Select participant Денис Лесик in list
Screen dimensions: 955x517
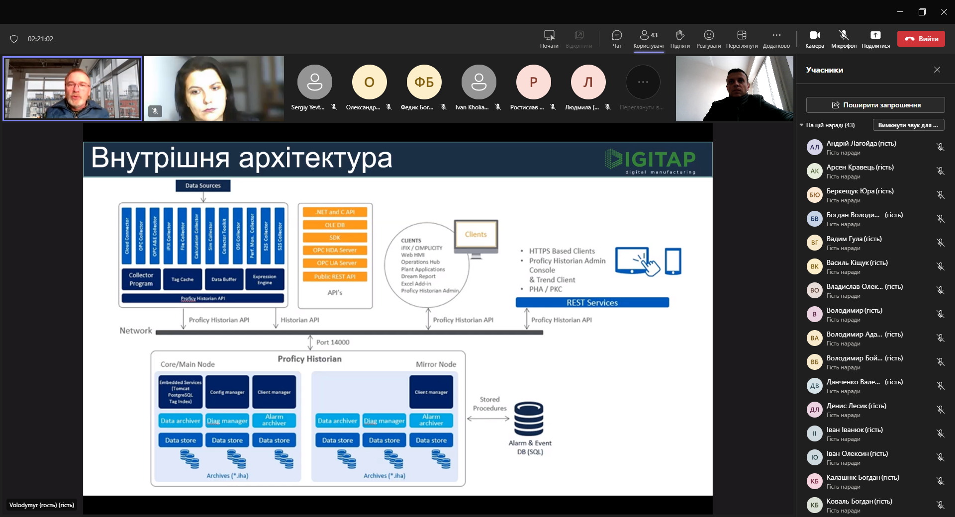875,410
